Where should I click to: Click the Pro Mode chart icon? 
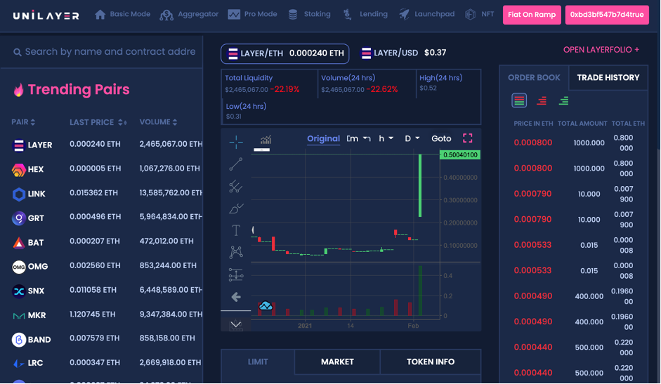234,15
